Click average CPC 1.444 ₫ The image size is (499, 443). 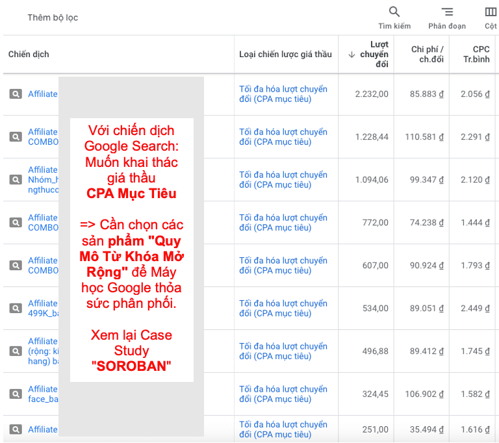(x=475, y=222)
